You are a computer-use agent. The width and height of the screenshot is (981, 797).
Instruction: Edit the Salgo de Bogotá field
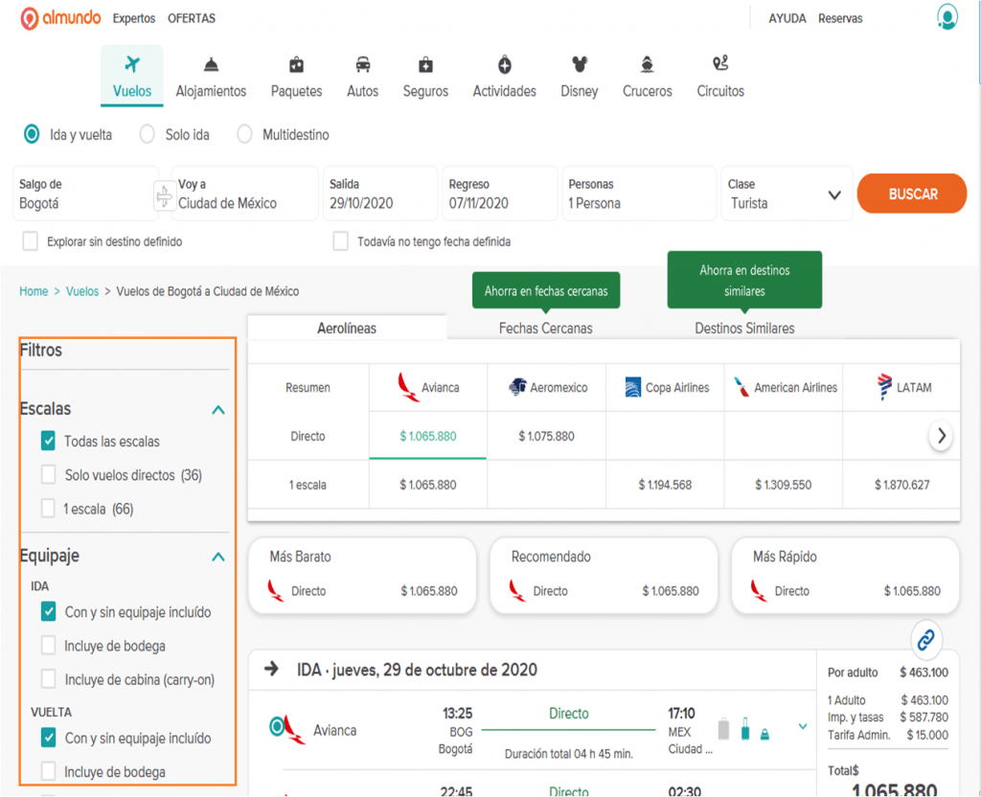pos(85,194)
